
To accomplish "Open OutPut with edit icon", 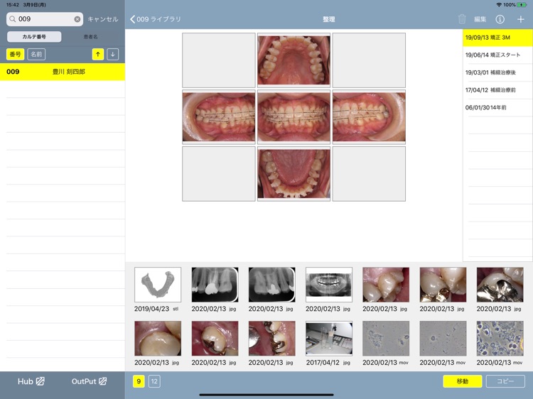I will click(x=89, y=381).
